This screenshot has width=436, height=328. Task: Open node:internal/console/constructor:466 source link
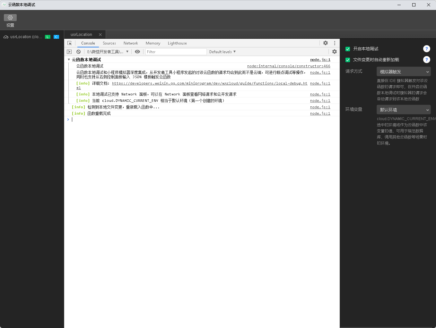289,66
